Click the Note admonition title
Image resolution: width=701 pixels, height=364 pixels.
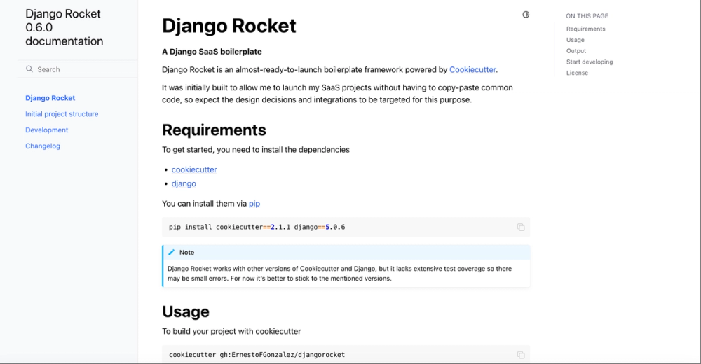tap(186, 252)
